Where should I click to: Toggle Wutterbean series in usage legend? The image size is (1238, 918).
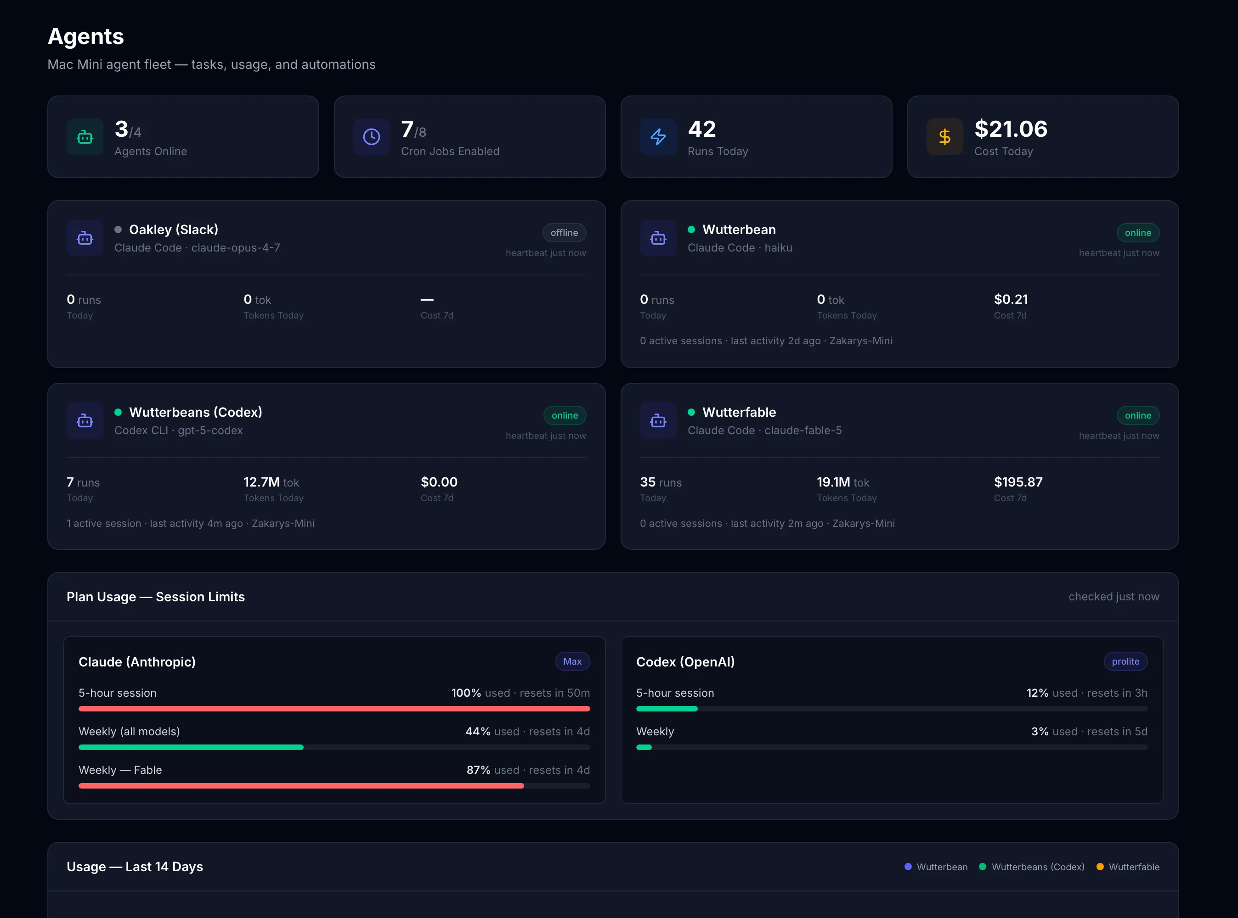[936, 867]
